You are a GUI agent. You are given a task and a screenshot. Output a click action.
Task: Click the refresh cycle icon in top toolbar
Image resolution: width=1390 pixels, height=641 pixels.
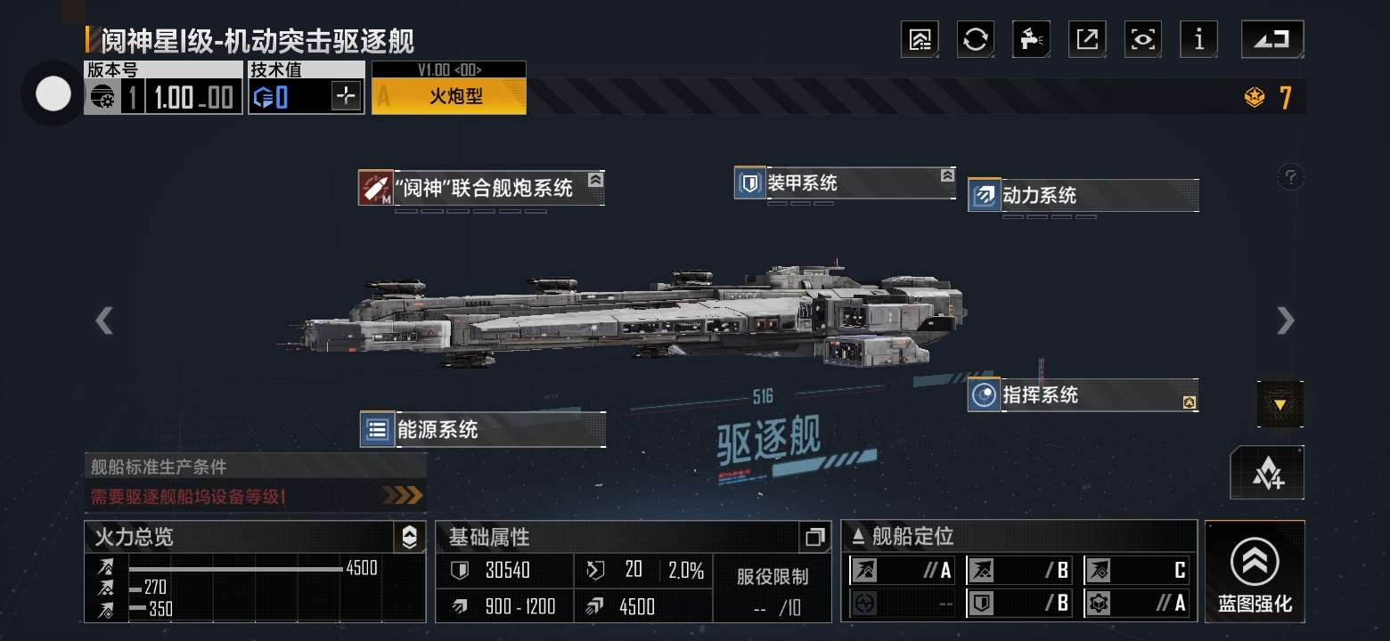tap(976, 39)
